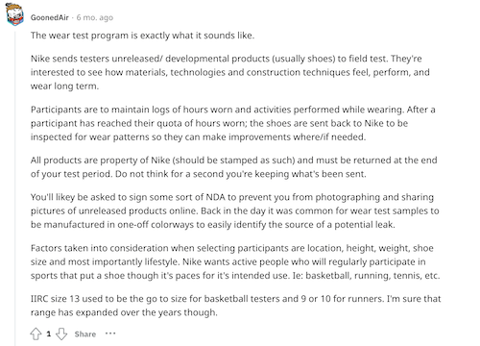Click the paragraph starting 'IIRC size 13'

(x=236, y=306)
